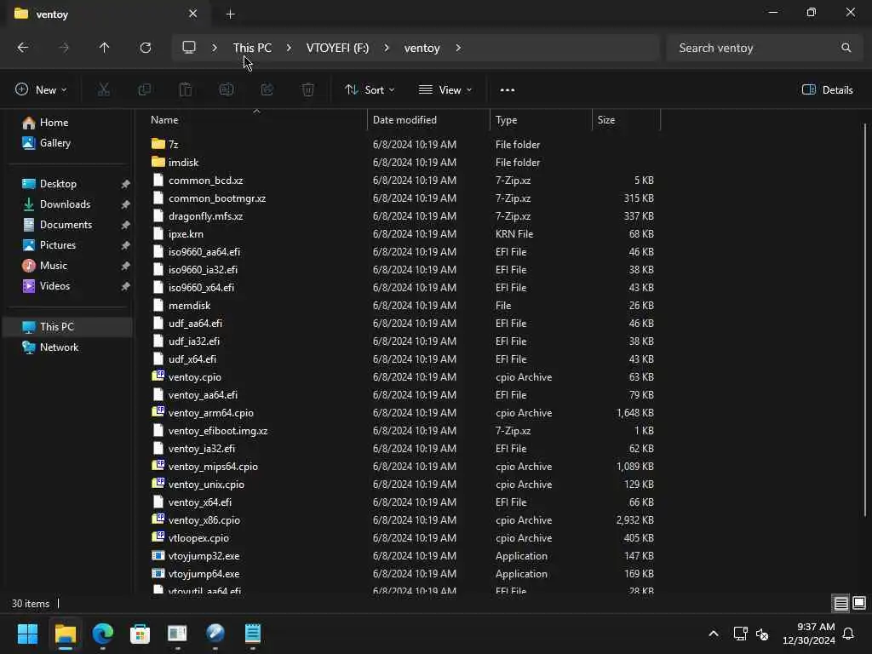Click the Delete trash icon
This screenshot has width=872, height=654.
point(308,89)
